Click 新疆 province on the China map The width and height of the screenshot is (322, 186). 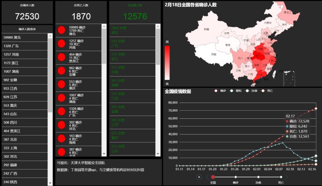(206, 30)
